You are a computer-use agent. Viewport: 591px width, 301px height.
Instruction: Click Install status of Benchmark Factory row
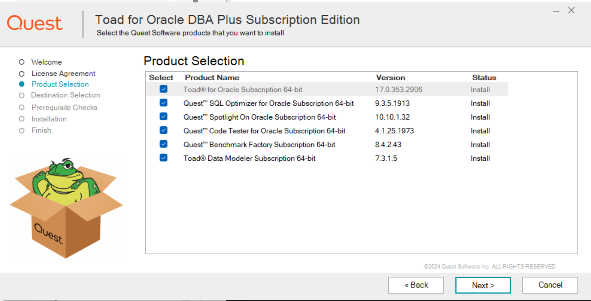point(480,145)
